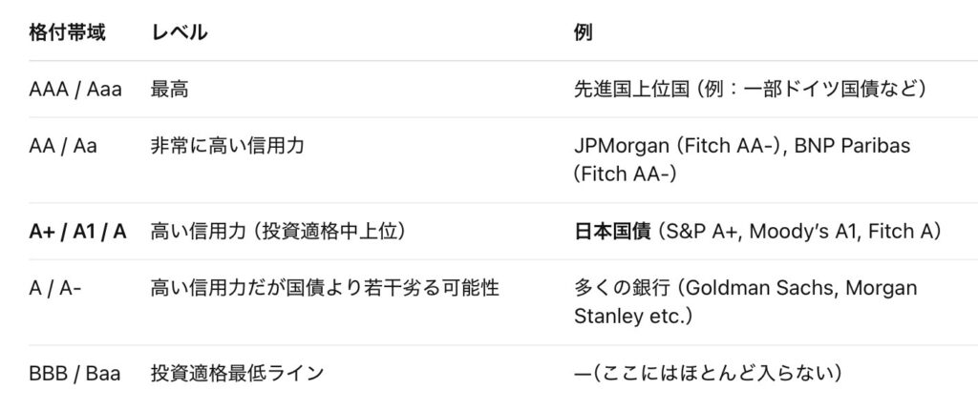Select the AA / Aa rating cell
Image resolution: width=978 pixels, height=410 pixels.
click(x=63, y=146)
